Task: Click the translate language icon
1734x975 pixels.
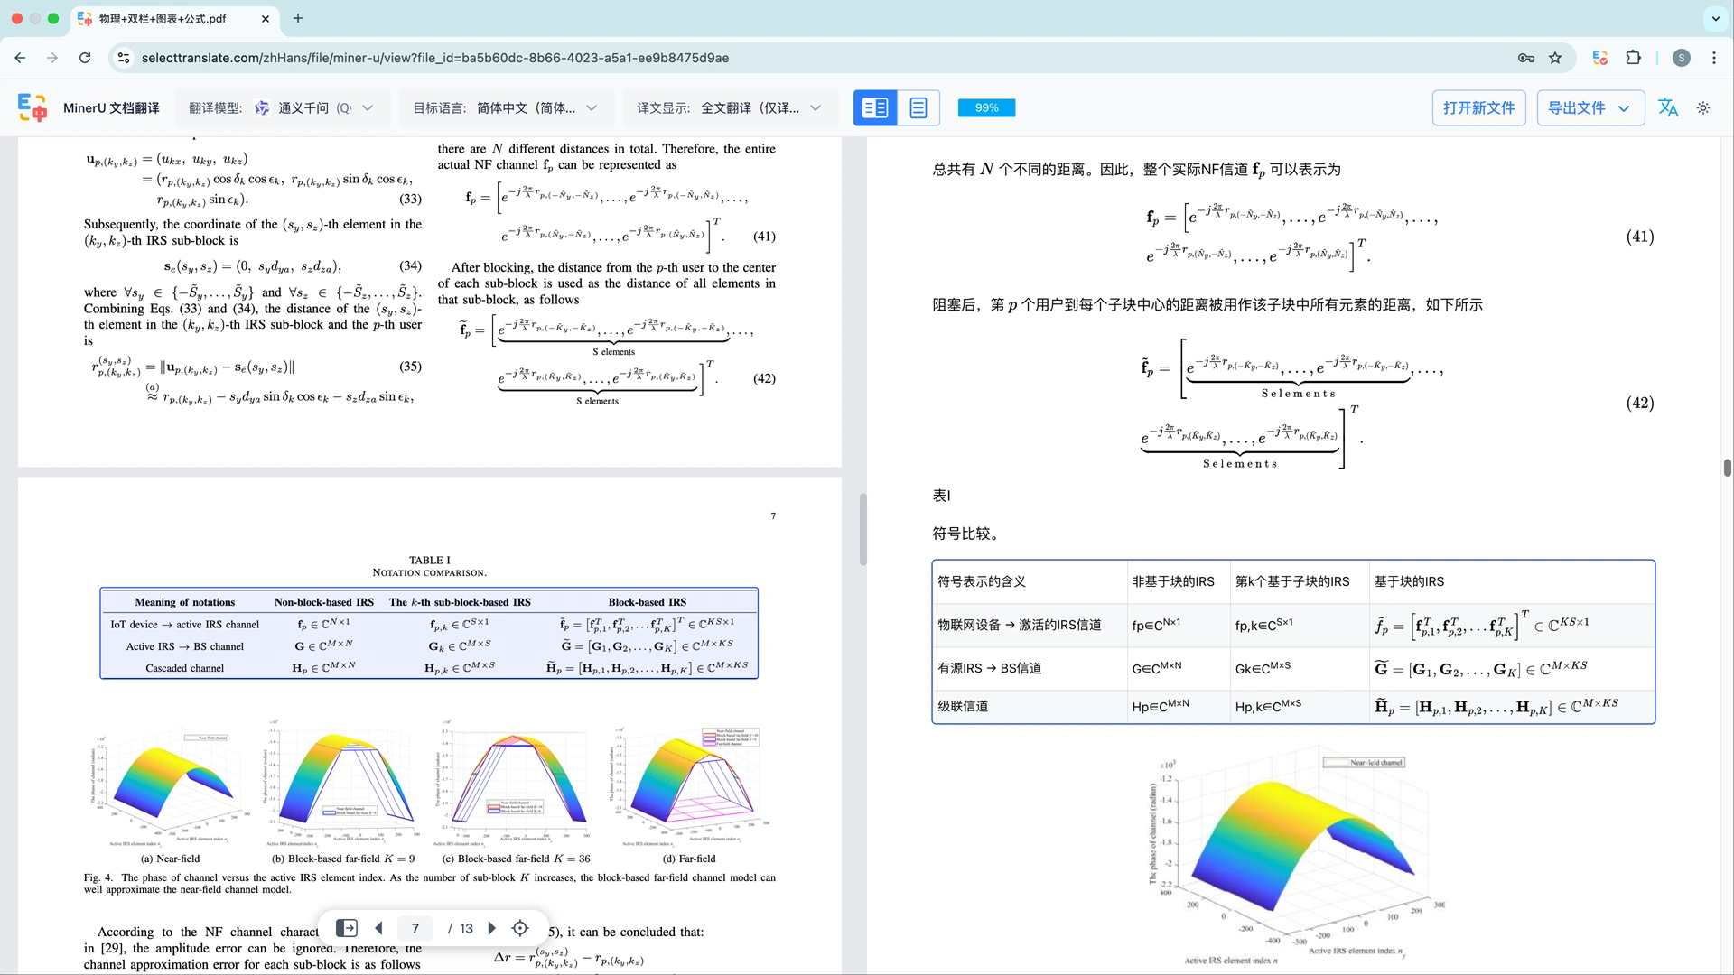Action: [1667, 108]
